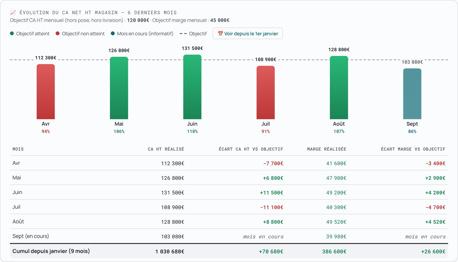Select the red Avr bar in the chart
This screenshot has height=262, width=458.
46,92
